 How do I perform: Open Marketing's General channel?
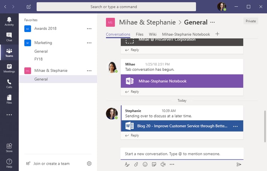pyautogui.click(x=41, y=51)
